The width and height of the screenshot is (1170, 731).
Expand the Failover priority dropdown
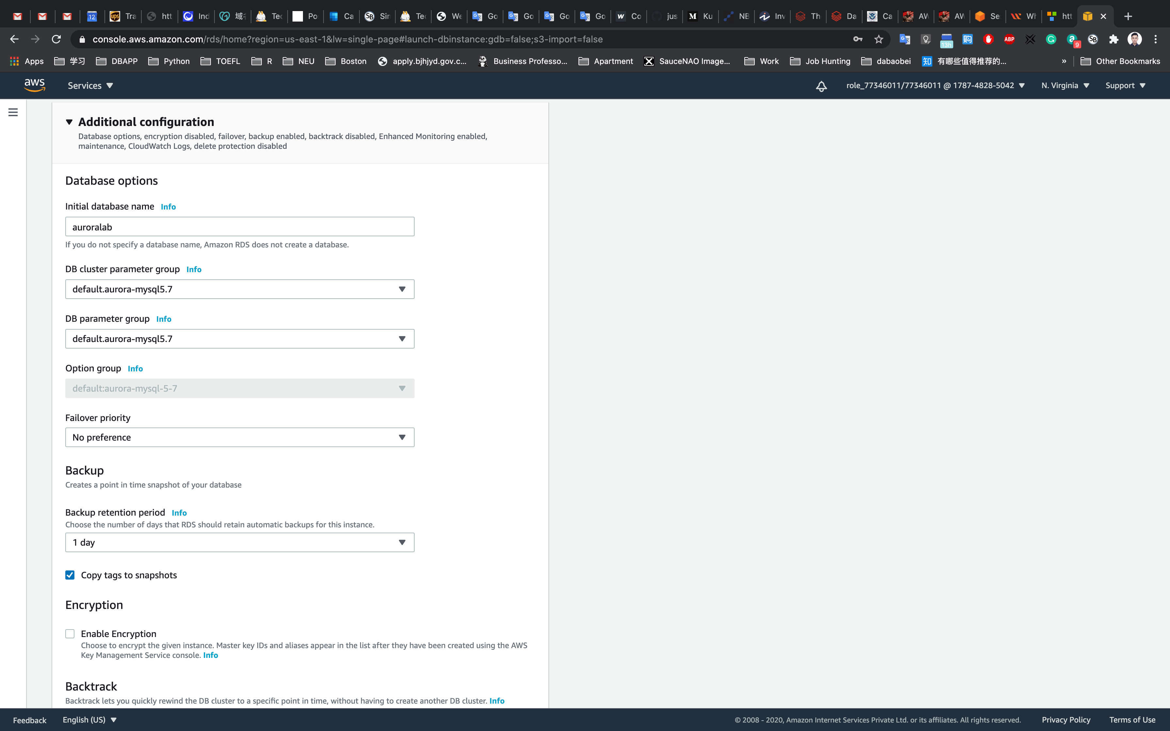point(239,437)
